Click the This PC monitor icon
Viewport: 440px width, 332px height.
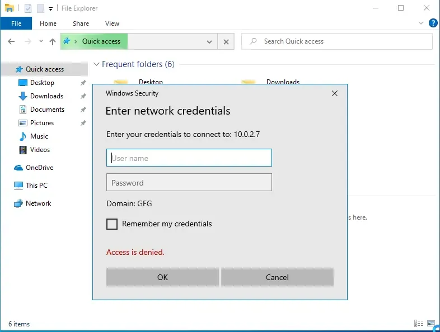tap(18, 186)
